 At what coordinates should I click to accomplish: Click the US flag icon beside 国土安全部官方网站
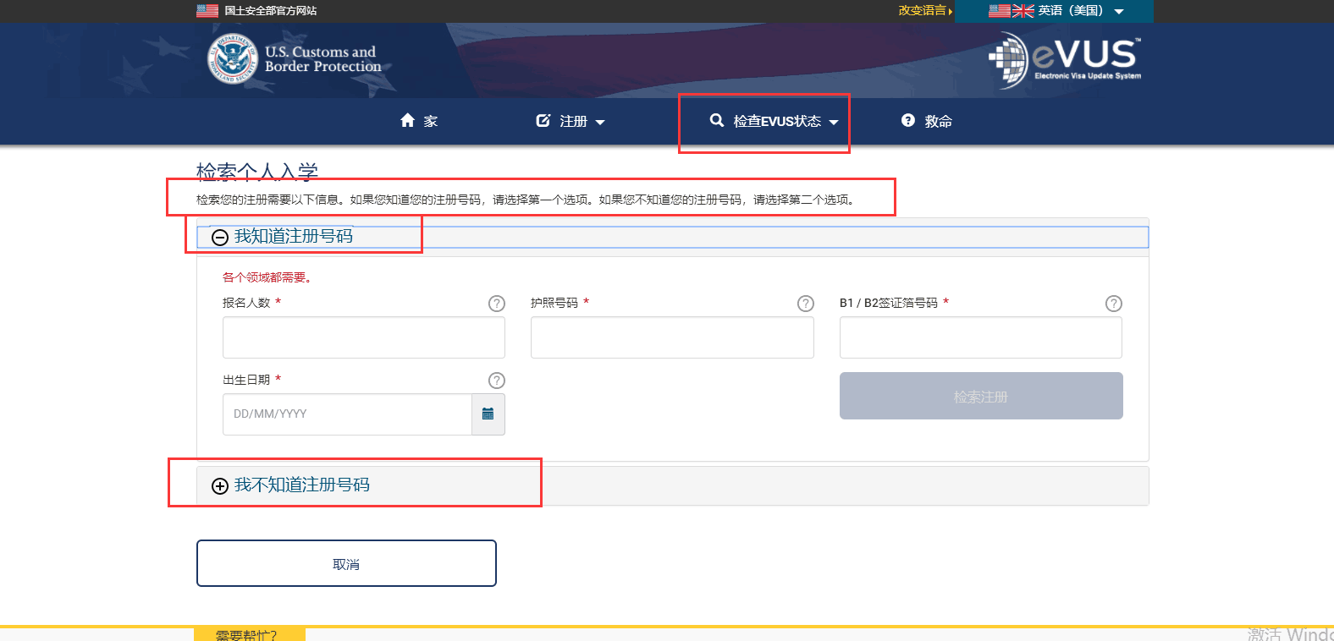[207, 11]
